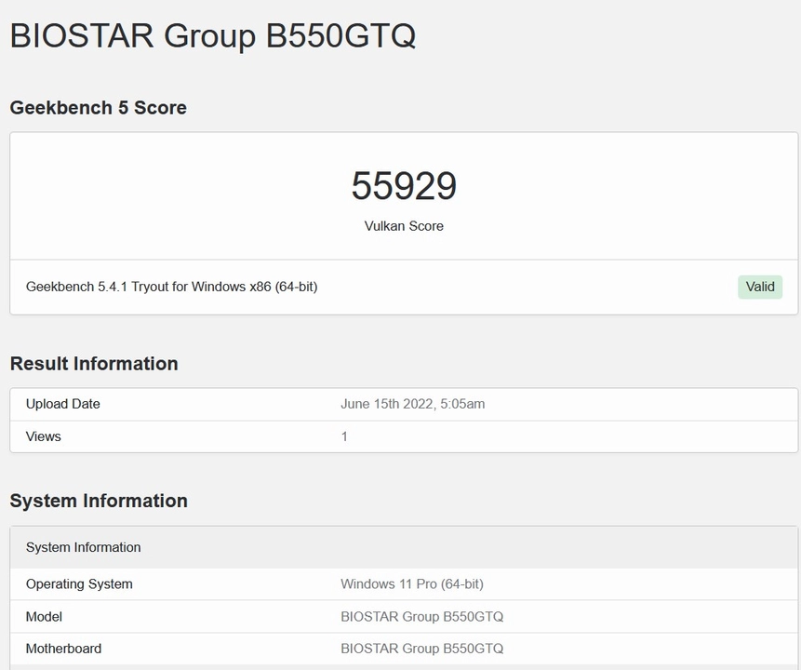The height and width of the screenshot is (670, 801).
Task: Click the Model label
Action: pos(44,617)
